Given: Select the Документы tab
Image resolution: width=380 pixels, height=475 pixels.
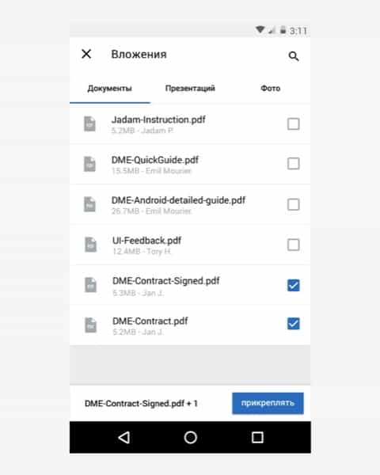Looking at the screenshot, I should tap(110, 89).
